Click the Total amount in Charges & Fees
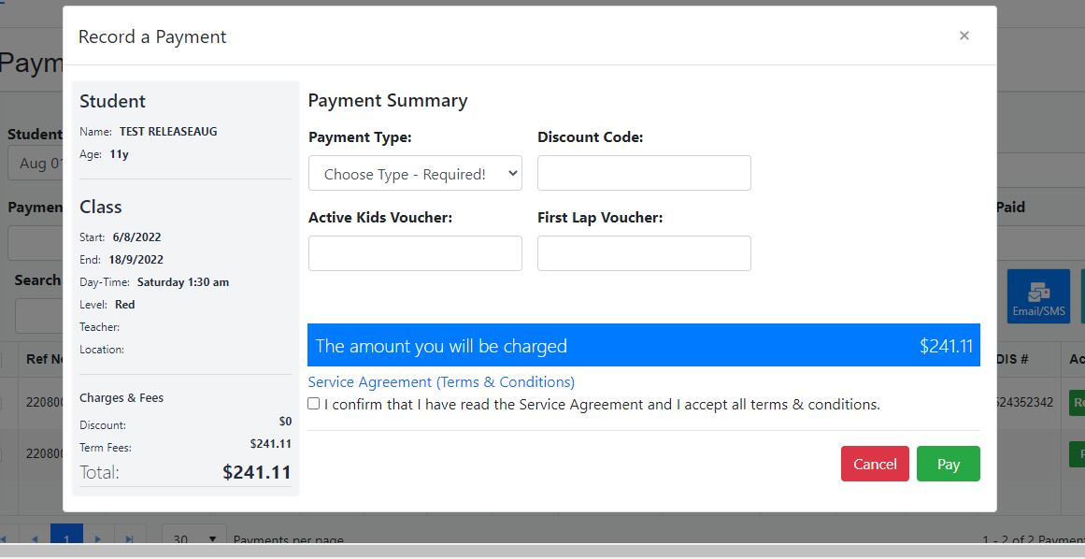Image resolution: width=1085 pixels, height=559 pixels. click(256, 472)
